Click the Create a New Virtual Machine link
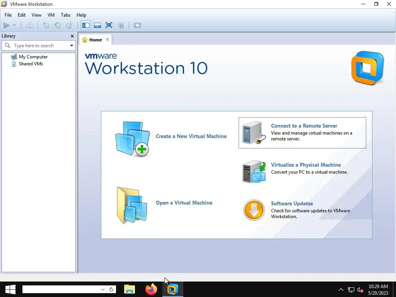396x297 pixels. (191, 137)
